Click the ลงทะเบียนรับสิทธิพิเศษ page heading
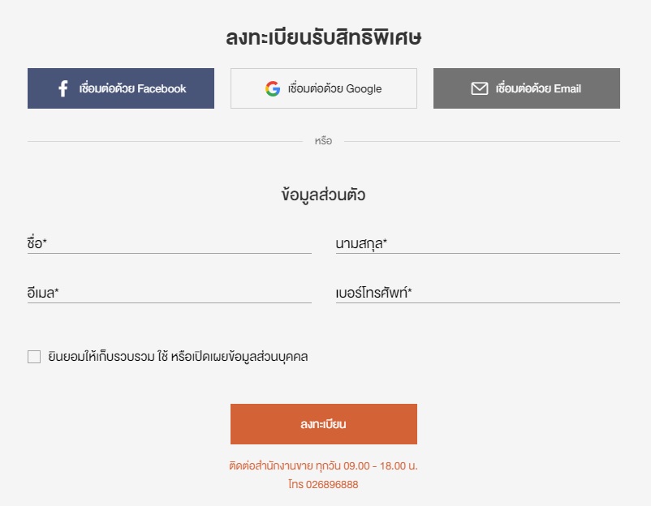 [x=324, y=37]
